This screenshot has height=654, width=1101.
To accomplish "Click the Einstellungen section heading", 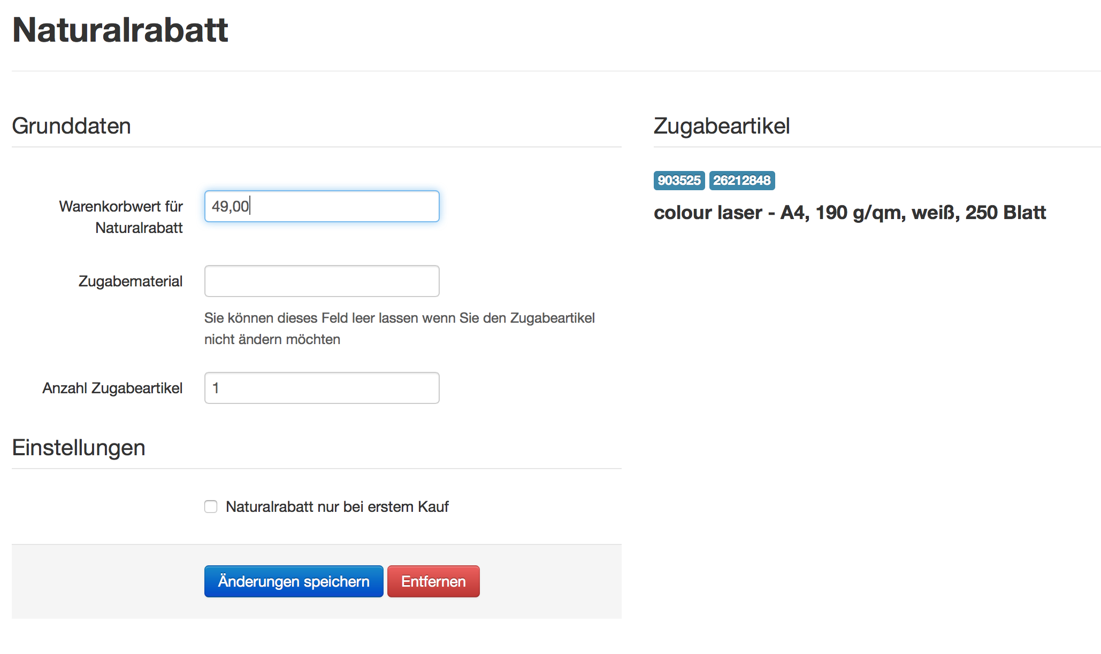I will (x=79, y=448).
